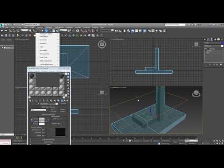Select the Unlink Selection tool
This screenshot has width=224, height=168.
14,31
